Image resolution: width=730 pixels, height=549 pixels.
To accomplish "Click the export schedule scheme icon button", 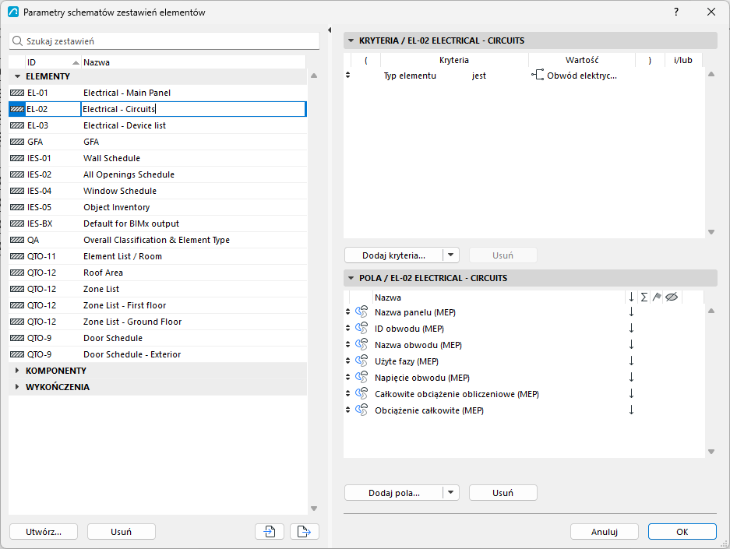I will click(x=305, y=531).
